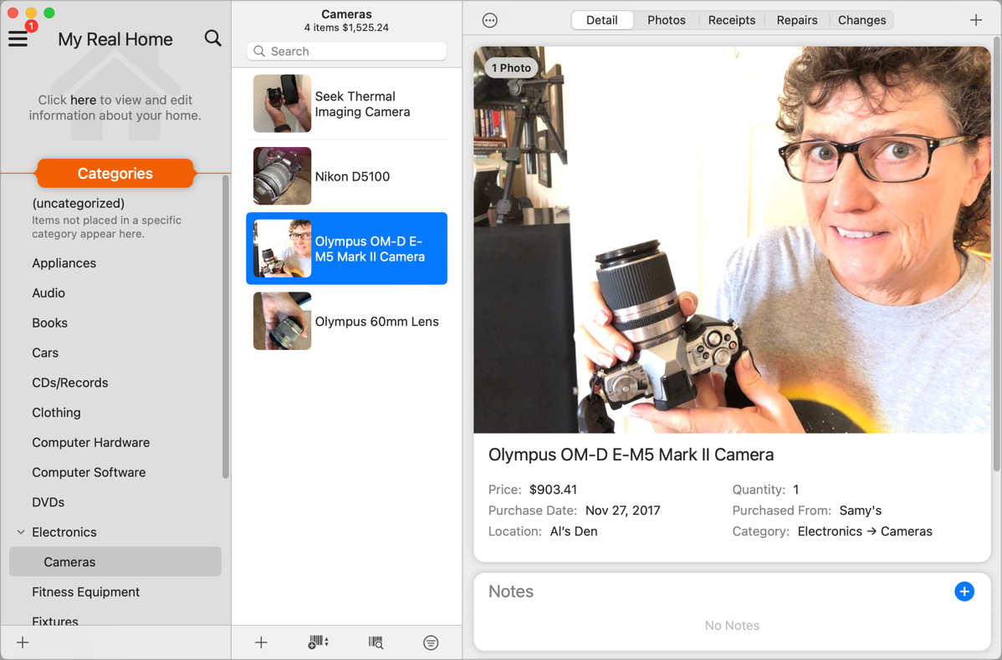Image resolution: width=1002 pixels, height=660 pixels.
Task: Open the hamburger menu with notification badge
Action: click(x=19, y=38)
